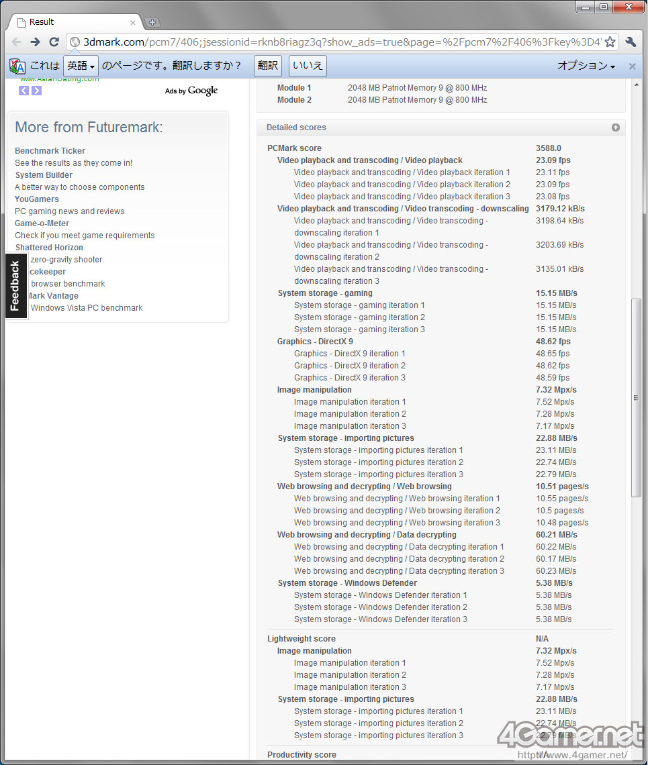648x765 pixels.
Task: Collapse the Detailed scores section
Action: point(616,127)
